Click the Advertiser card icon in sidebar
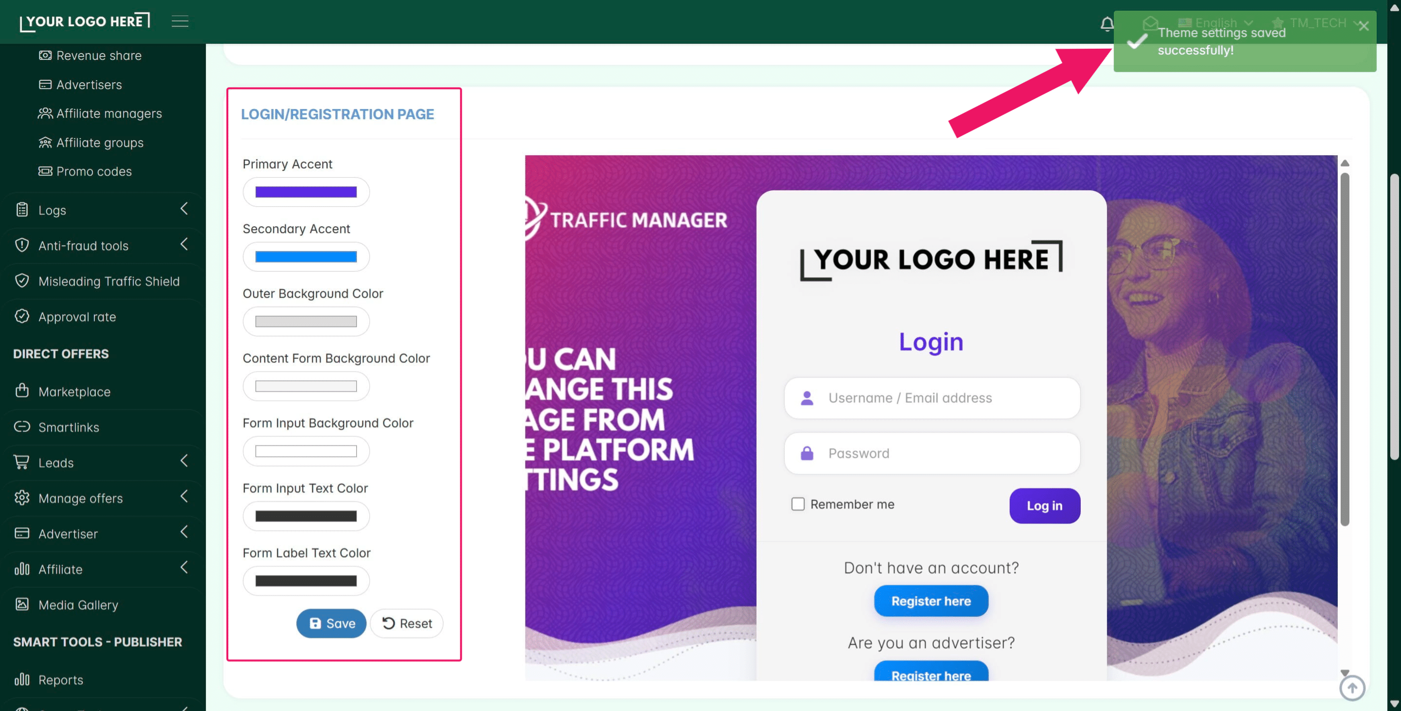Image resolution: width=1401 pixels, height=711 pixels. point(22,533)
